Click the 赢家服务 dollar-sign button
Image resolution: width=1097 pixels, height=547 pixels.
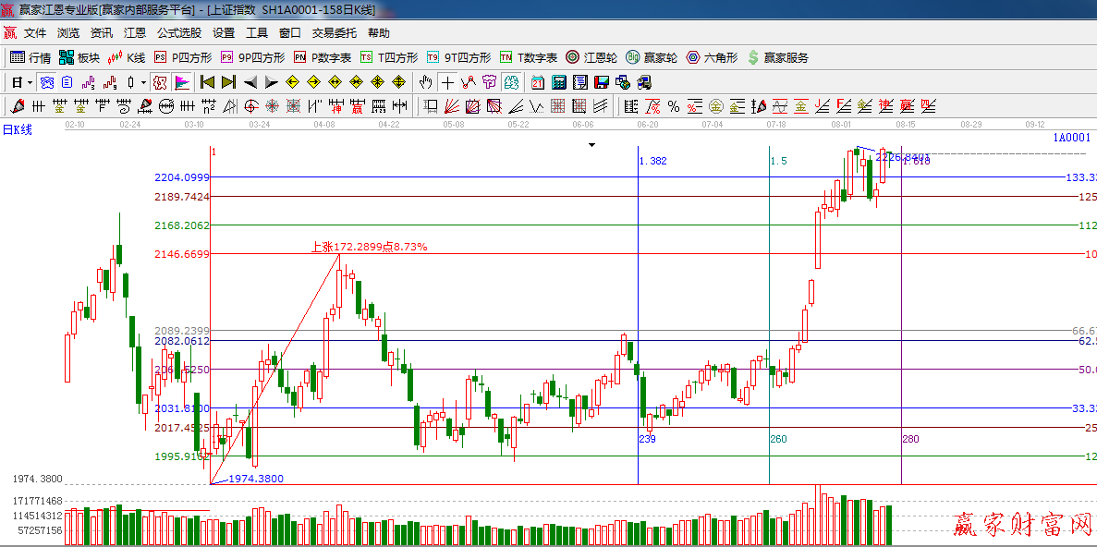(x=777, y=57)
